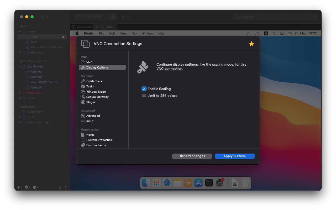336x210 pixels.
Task: Enable Limit to 256 colors
Action: coord(144,96)
